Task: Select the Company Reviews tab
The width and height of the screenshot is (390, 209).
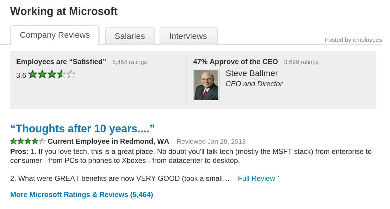Action: [55, 35]
